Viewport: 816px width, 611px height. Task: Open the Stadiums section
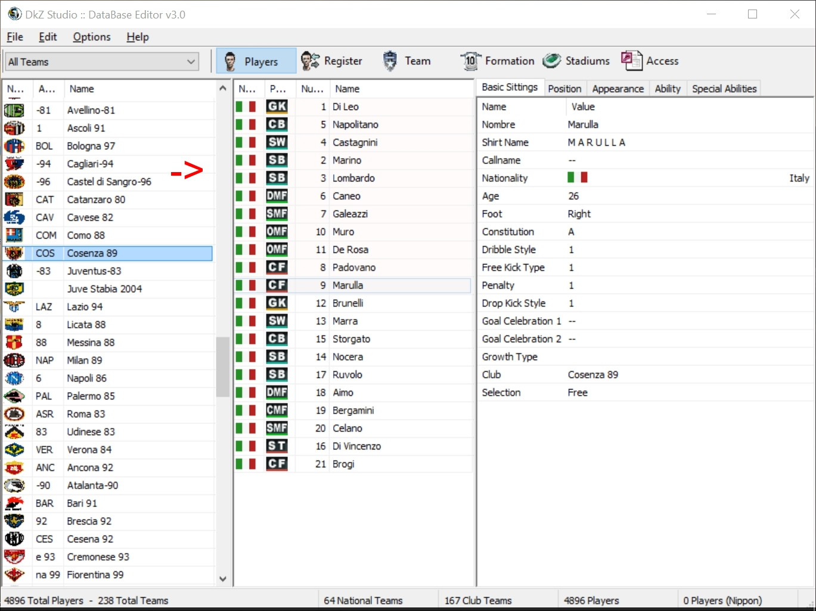point(576,61)
